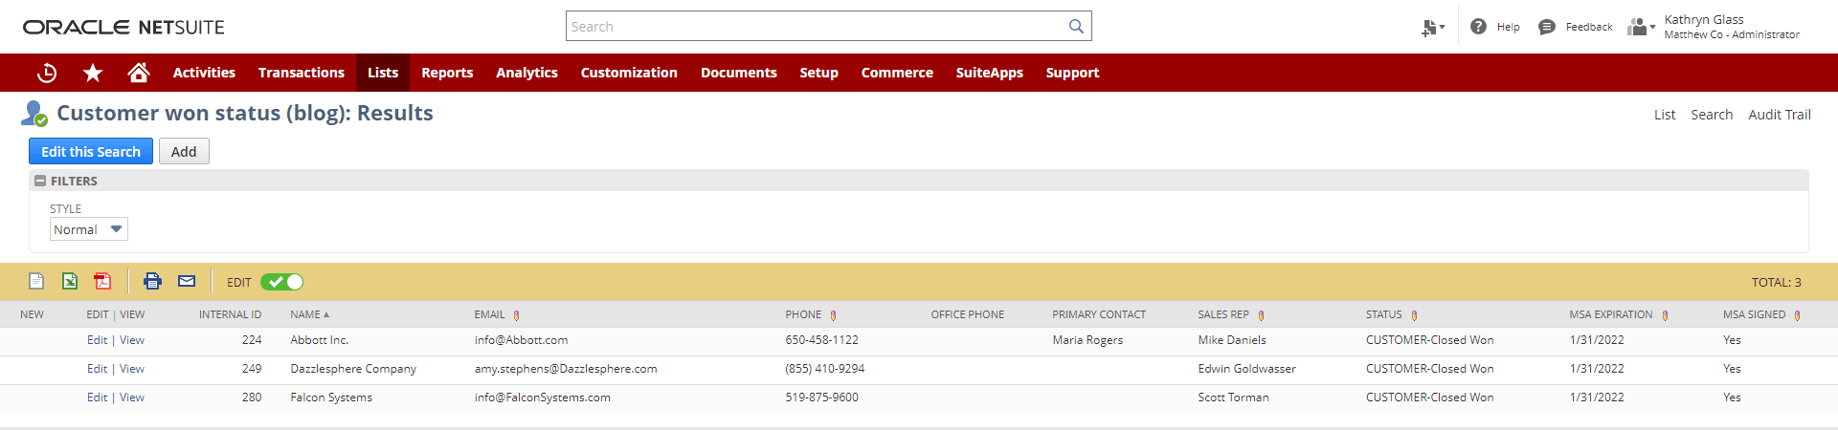This screenshot has height=430, width=1838.
Task: Click email info@FalconSystems.com
Action: pyautogui.click(x=542, y=398)
